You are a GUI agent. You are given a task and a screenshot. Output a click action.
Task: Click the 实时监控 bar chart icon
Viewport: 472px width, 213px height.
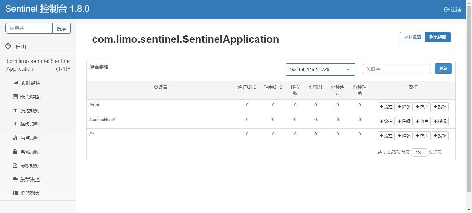[x=15, y=83]
